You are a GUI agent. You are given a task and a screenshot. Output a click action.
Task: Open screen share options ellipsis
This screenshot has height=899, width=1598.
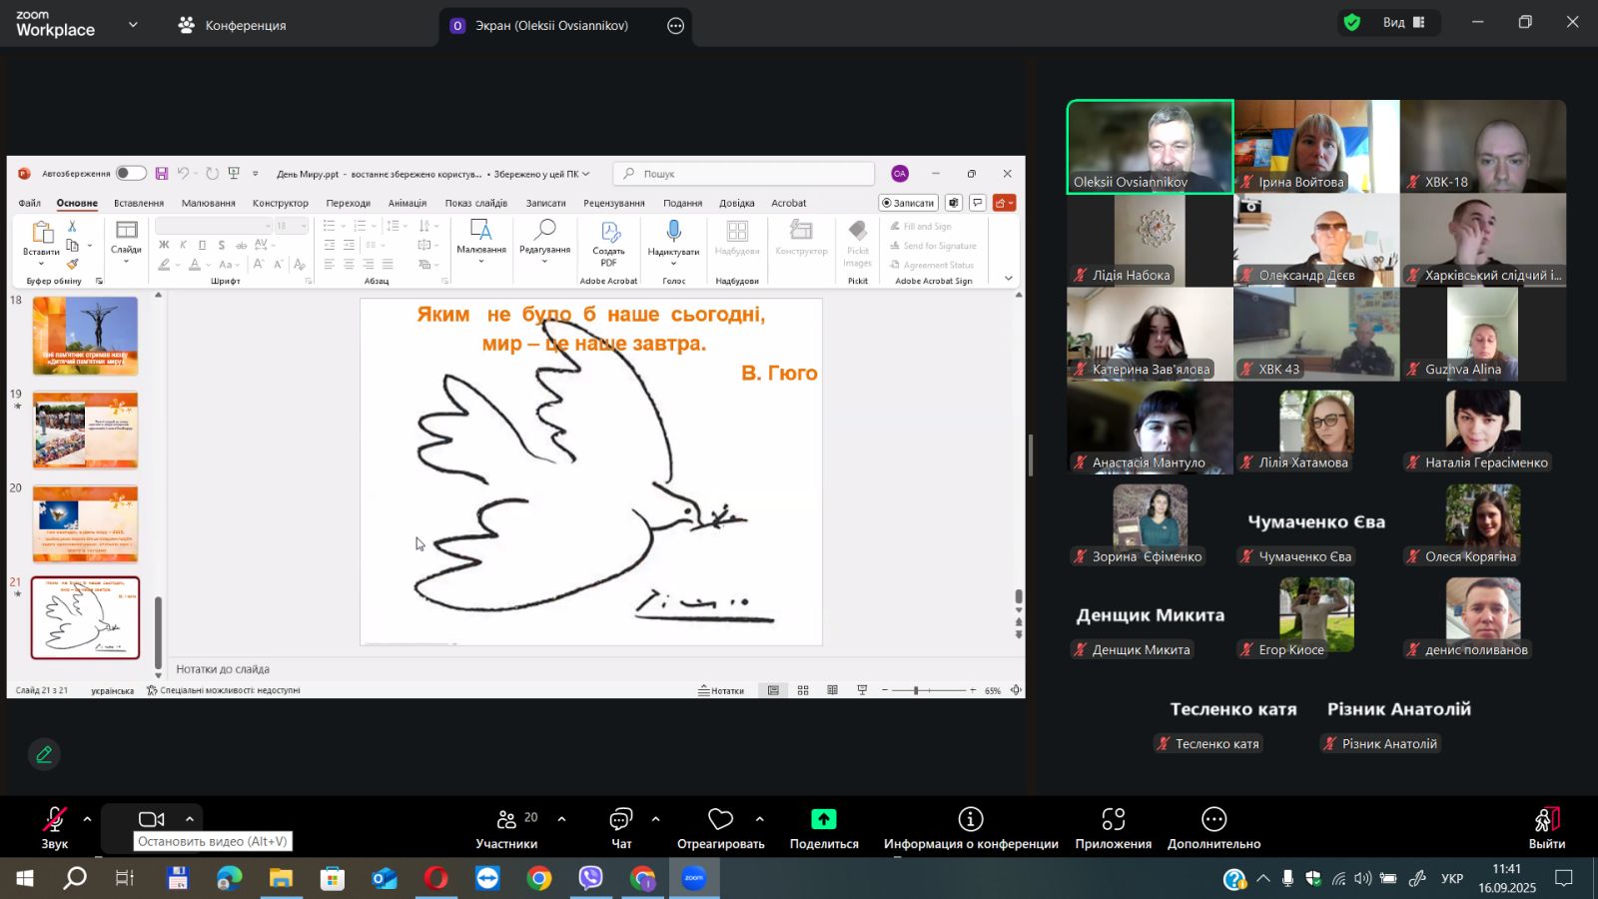pyautogui.click(x=676, y=26)
